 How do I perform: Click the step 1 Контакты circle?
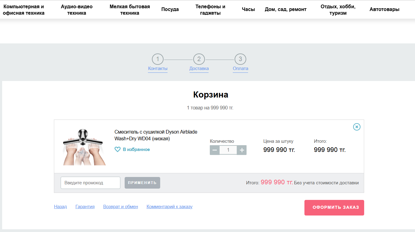157,59
